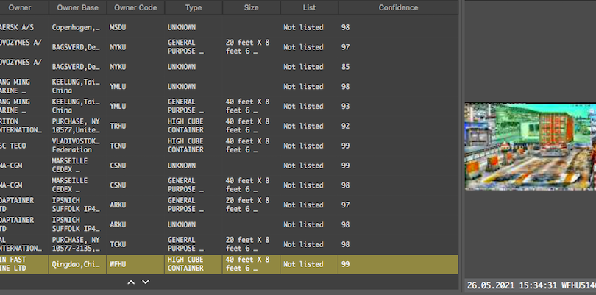Sort by the Size column header
Viewport: 596px width, 295px height.
(251, 7)
